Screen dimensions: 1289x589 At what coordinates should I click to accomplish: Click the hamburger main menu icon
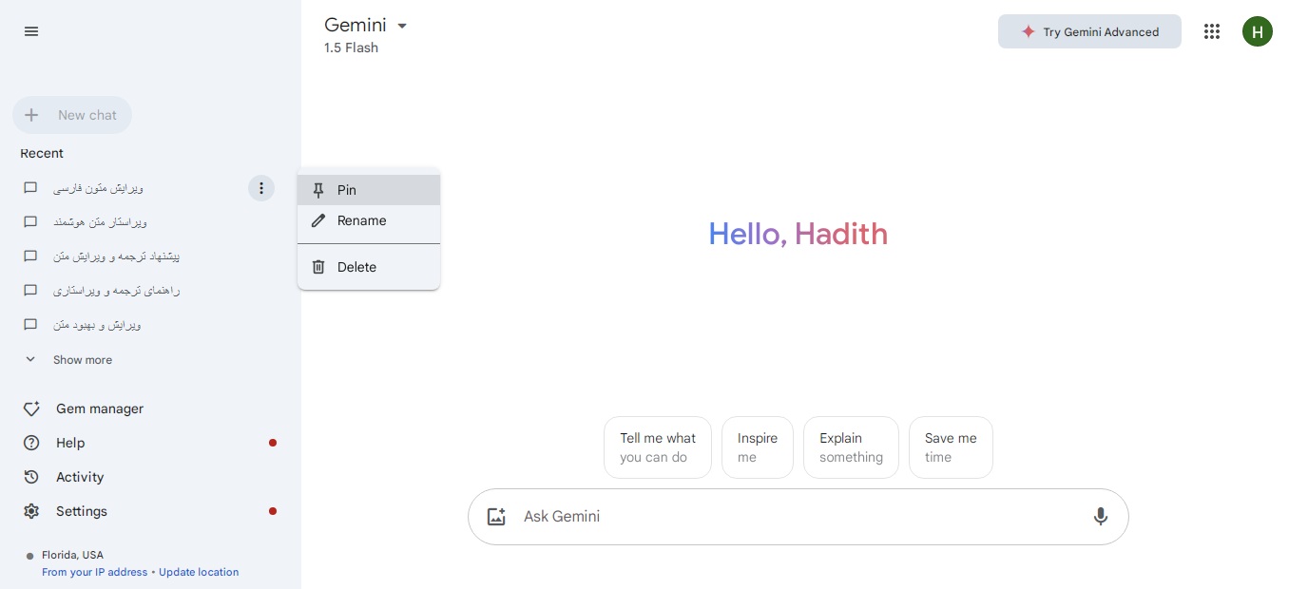click(31, 31)
